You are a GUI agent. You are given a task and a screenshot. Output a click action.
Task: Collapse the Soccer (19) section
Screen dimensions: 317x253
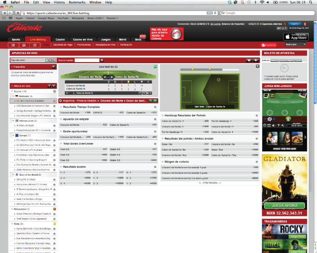pyautogui.click(x=12, y=92)
